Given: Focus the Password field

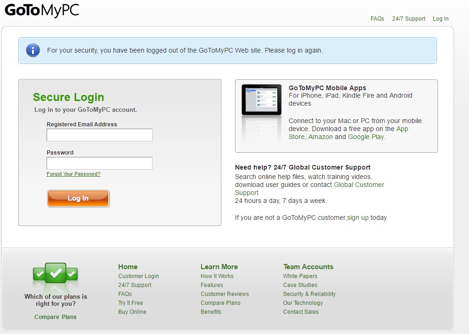Looking at the screenshot, I should 100,163.
